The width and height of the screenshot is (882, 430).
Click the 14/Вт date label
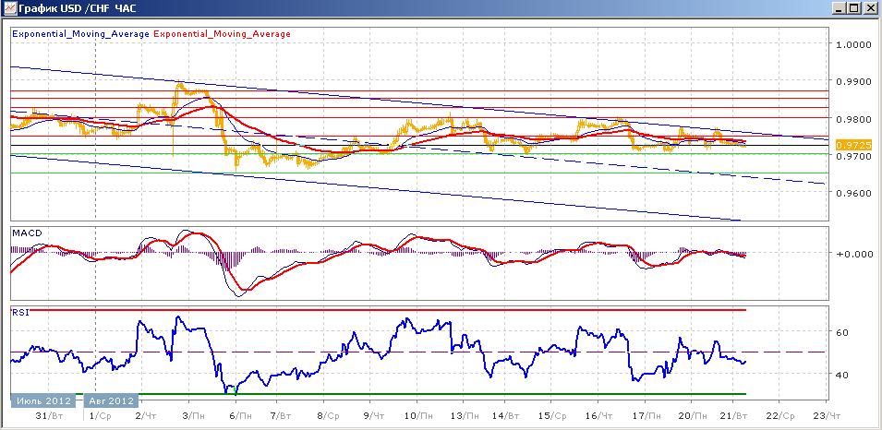click(x=505, y=416)
